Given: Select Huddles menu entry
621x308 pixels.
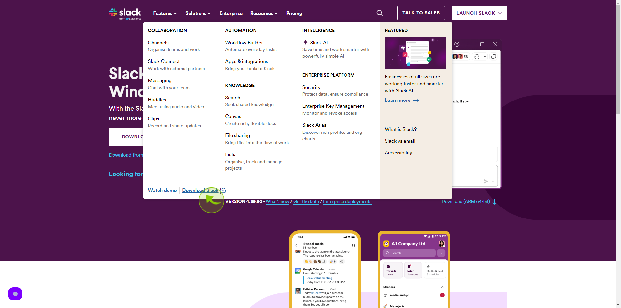Looking at the screenshot, I should point(157,100).
